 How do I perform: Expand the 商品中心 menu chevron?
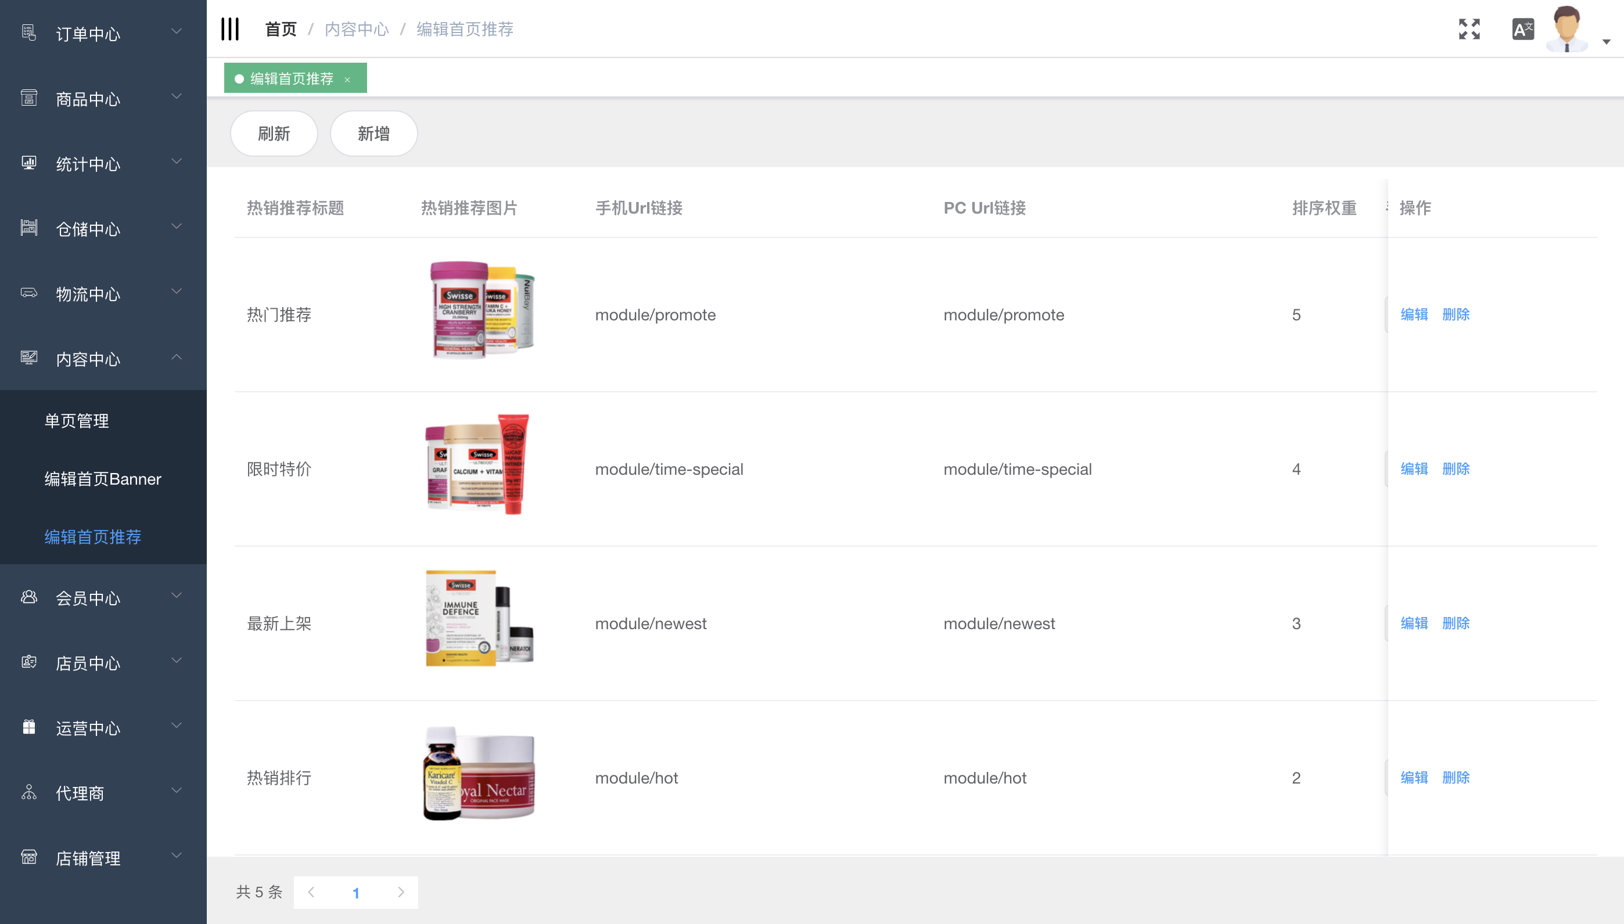click(x=177, y=96)
